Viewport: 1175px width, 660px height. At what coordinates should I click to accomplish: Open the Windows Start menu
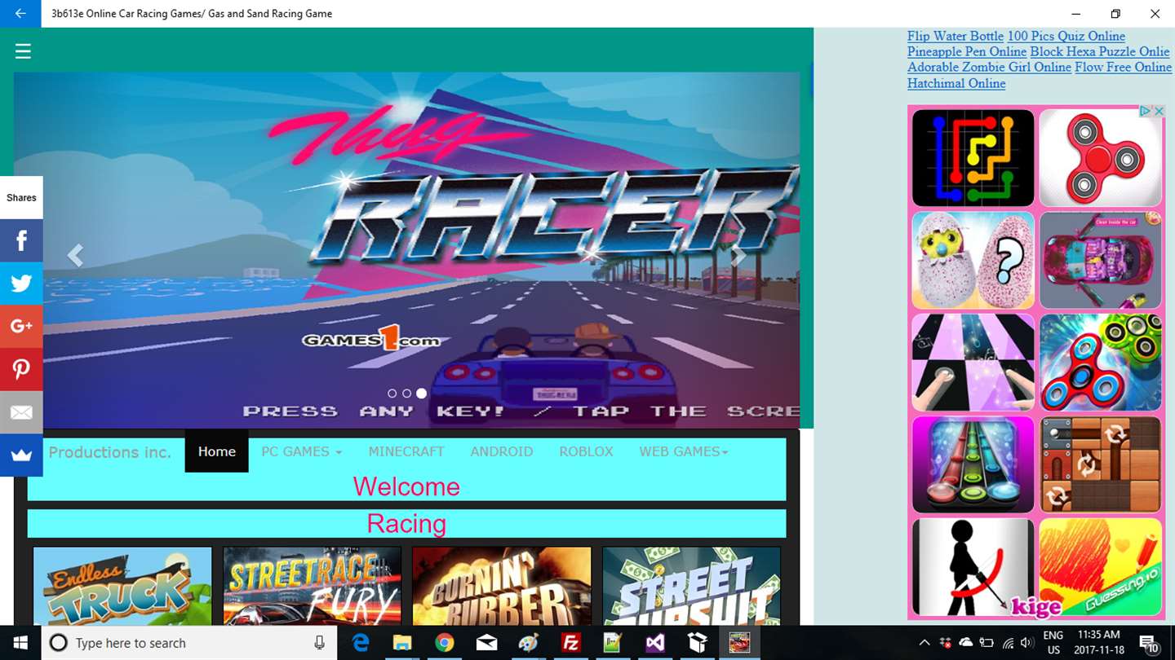coord(20,643)
